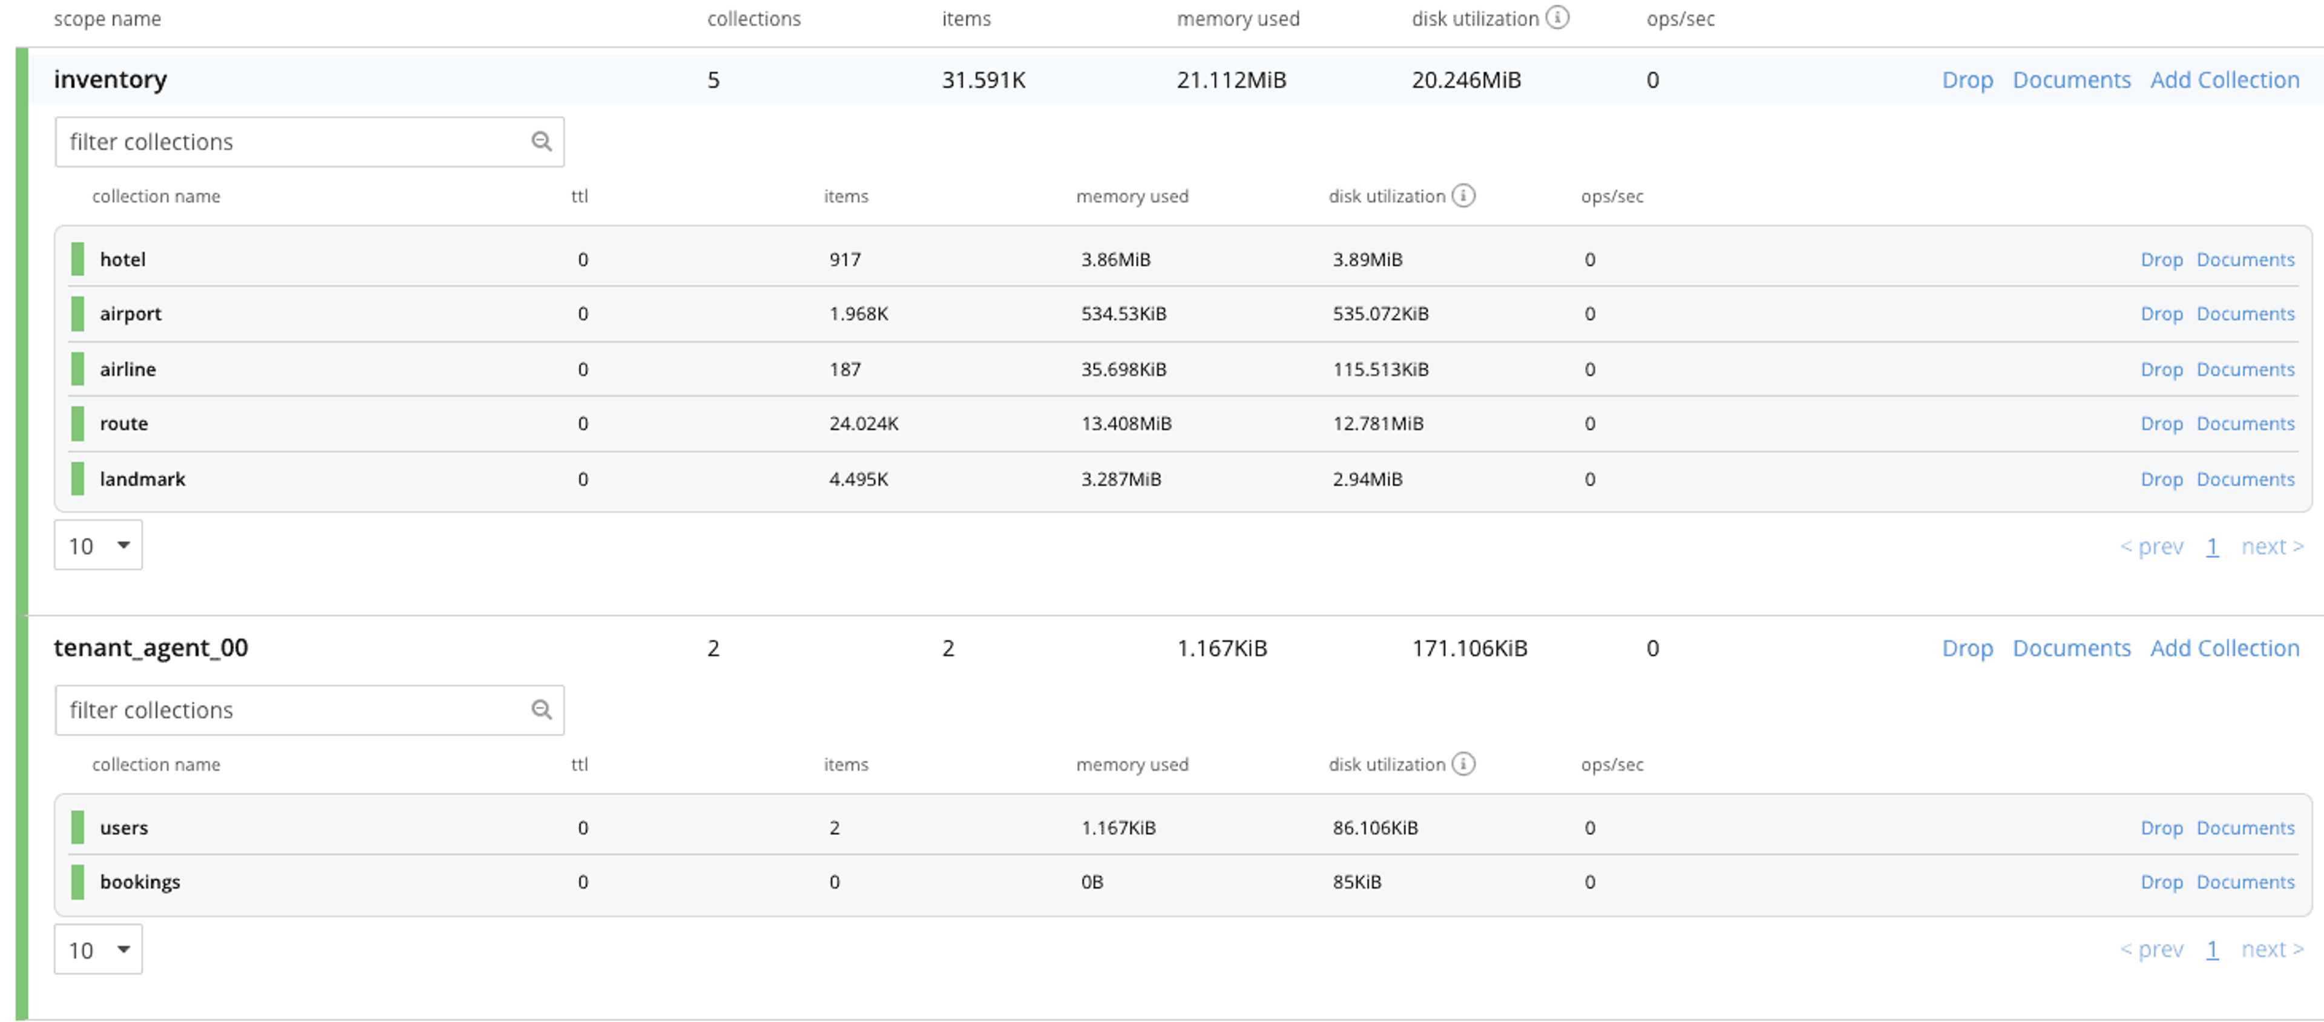View Documents of bookings collection

2245,882
